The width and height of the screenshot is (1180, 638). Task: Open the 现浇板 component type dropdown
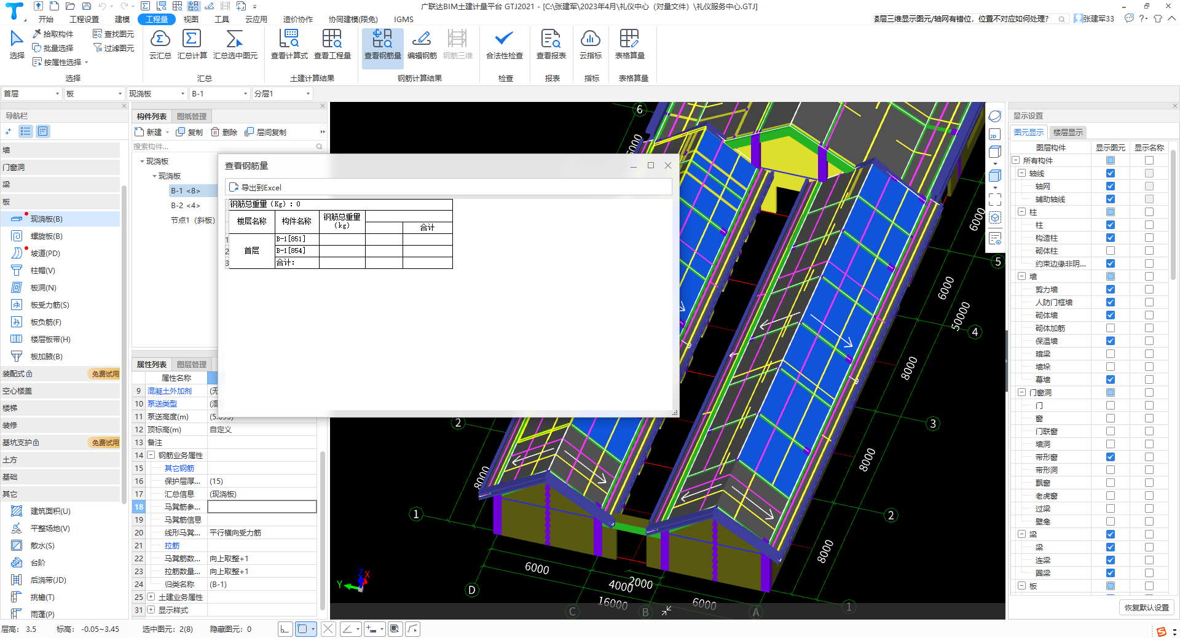click(157, 93)
